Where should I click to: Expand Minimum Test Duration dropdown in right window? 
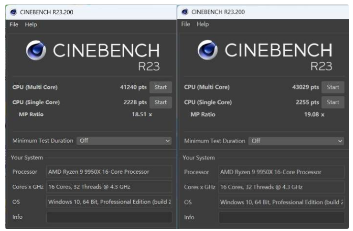pyautogui.click(x=297, y=141)
